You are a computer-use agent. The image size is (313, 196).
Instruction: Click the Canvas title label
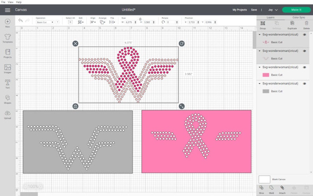tap(21, 10)
